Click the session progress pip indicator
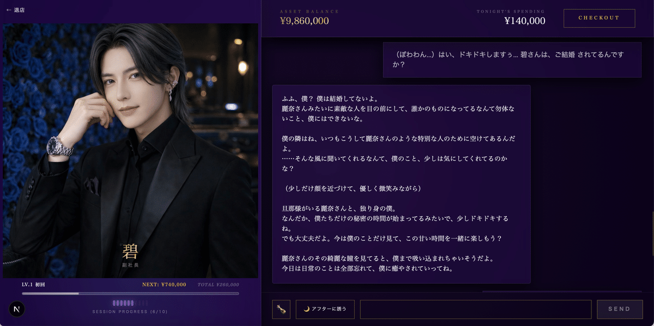The width and height of the screenshot is (654, 326). [x=130, y=303]
